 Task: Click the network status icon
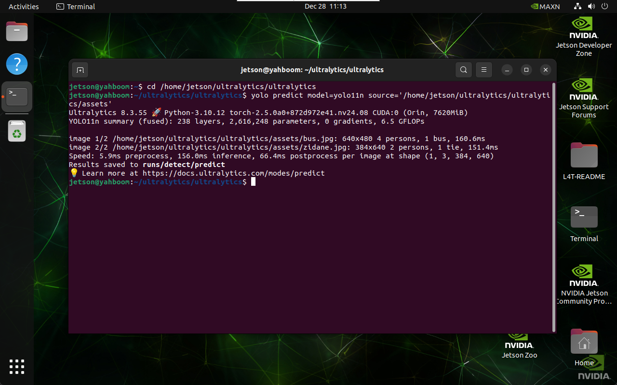pos(578,6)
